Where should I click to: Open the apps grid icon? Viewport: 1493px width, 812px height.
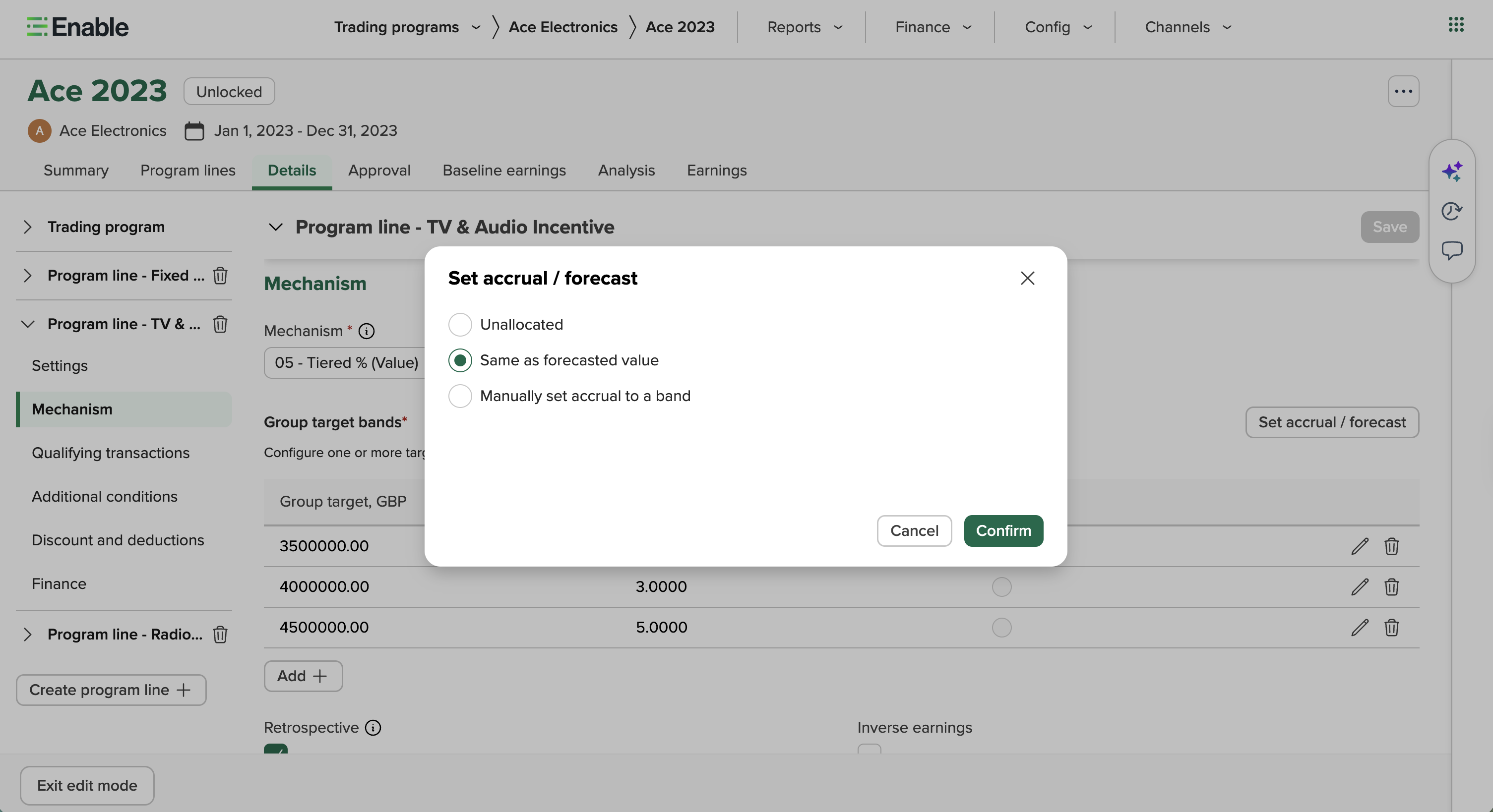tap(1456, 24)
